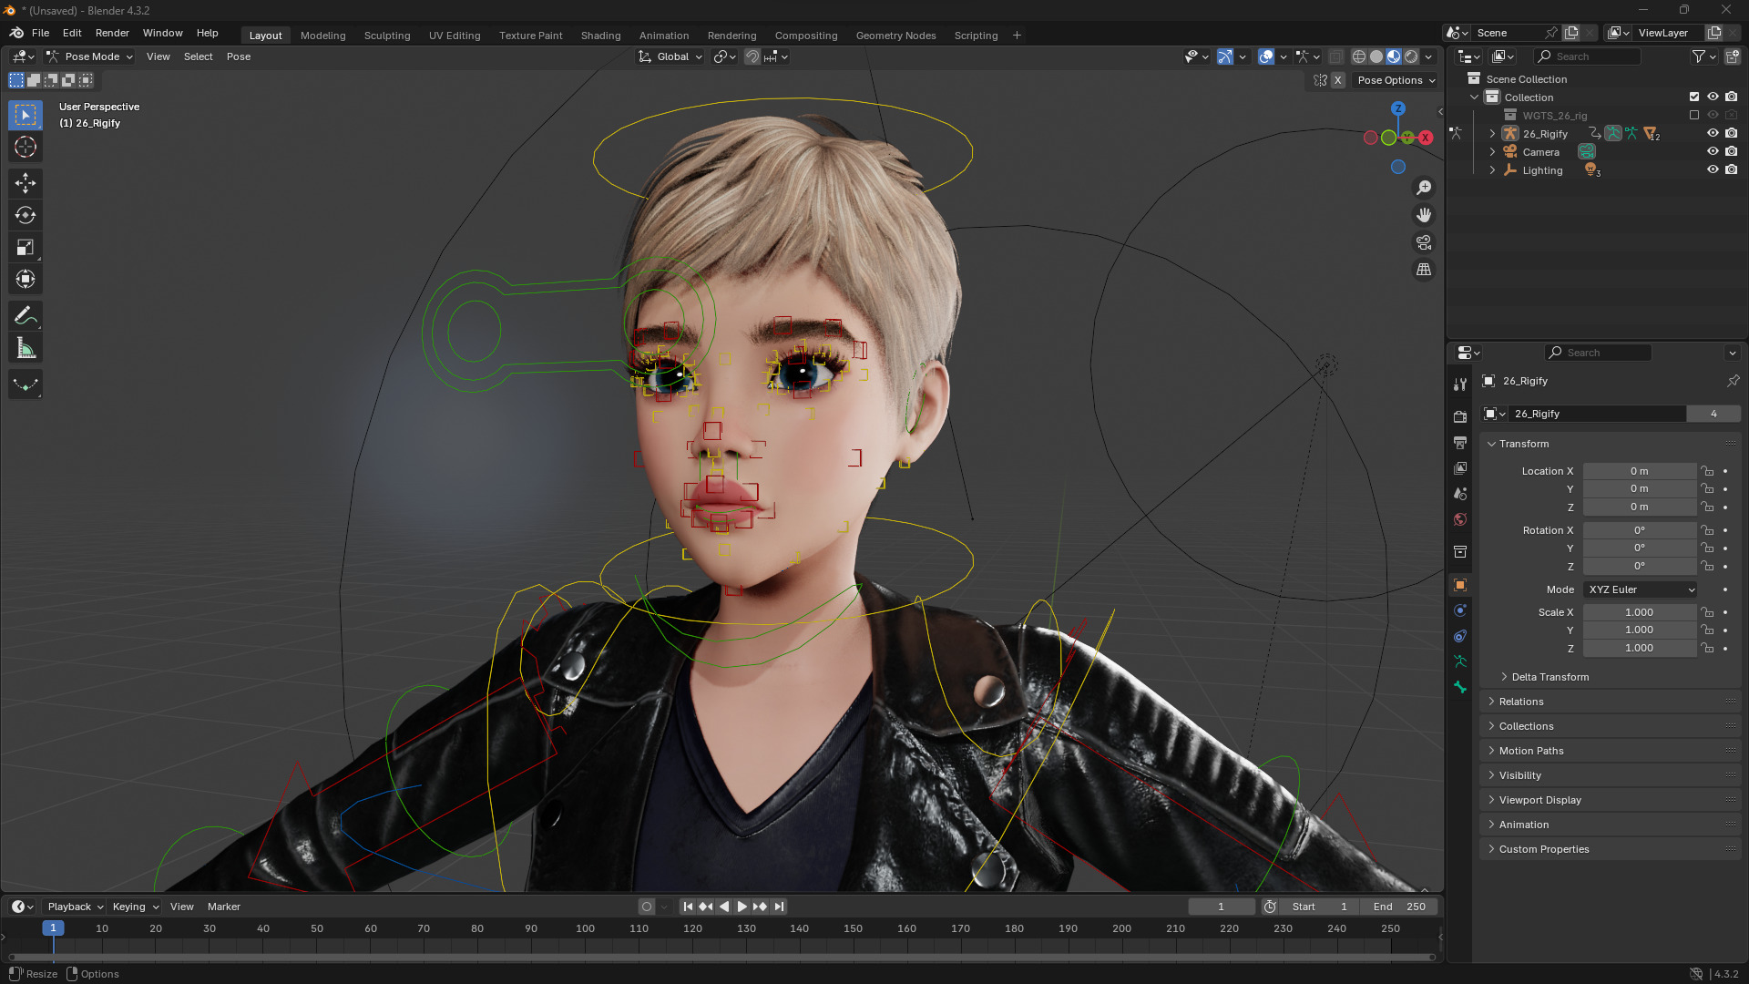The image size is (1749, 984).
Task: Select the Move tool in toolbar
Action: (x=26, y=183)
